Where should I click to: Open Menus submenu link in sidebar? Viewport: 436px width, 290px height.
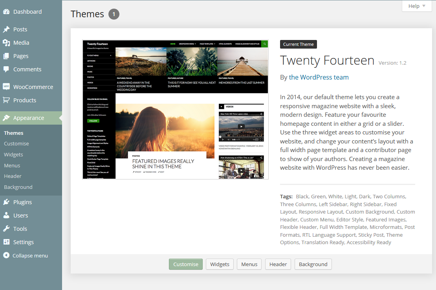12,165
